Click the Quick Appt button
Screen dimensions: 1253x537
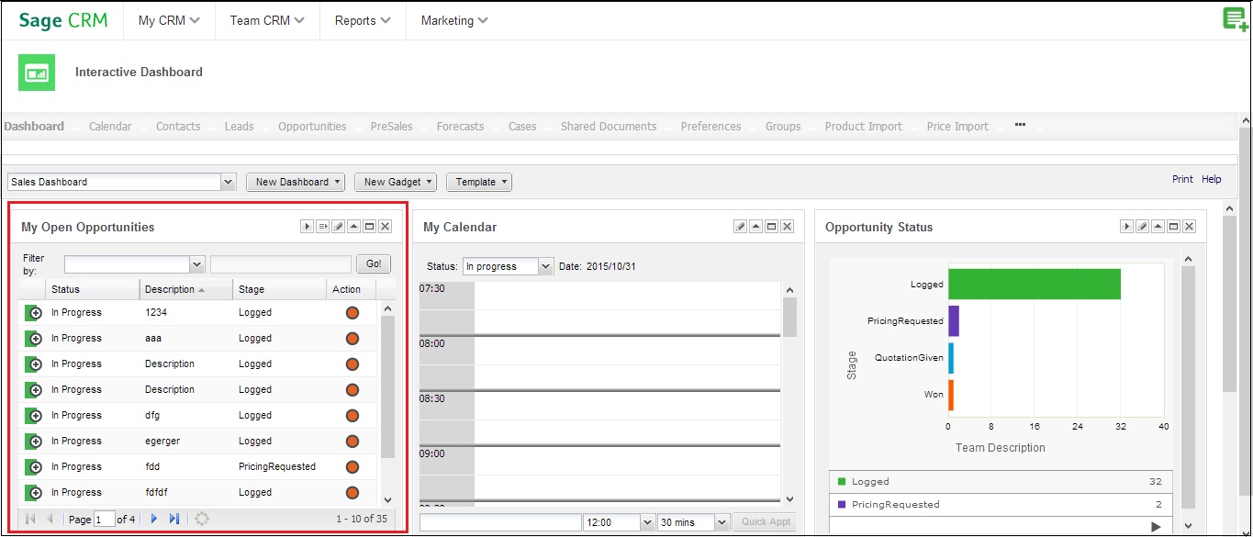[766, 522]
